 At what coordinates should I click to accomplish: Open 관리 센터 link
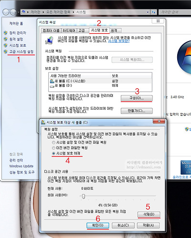16,160
